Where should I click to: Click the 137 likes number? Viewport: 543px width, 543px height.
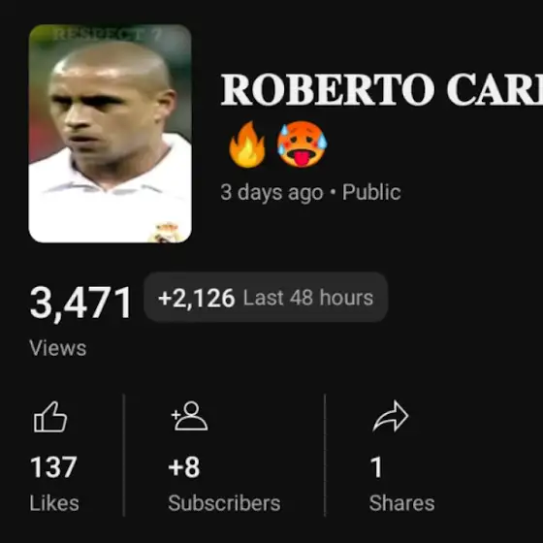(x=53, y=467)
